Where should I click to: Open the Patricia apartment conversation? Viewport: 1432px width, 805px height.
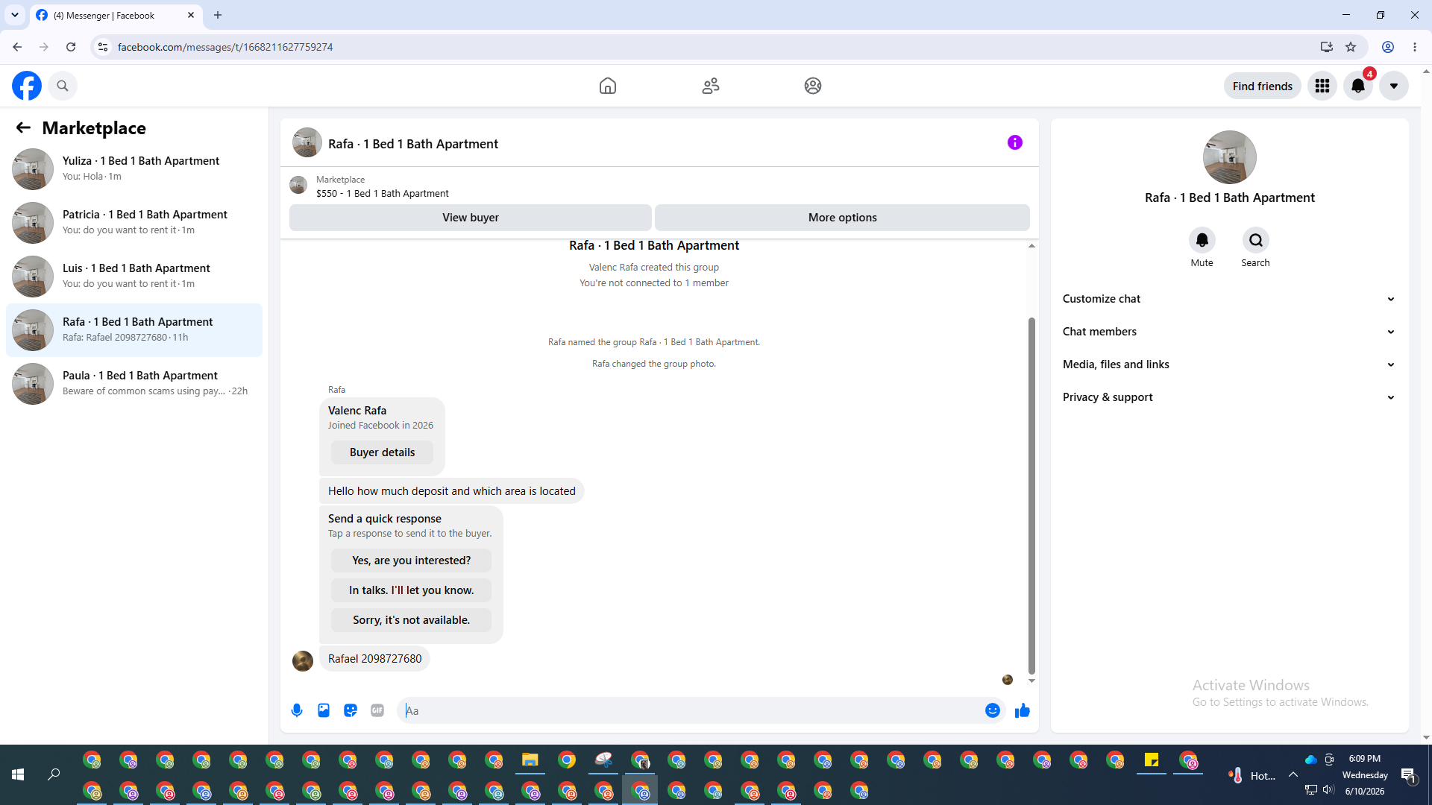point(134,222)
